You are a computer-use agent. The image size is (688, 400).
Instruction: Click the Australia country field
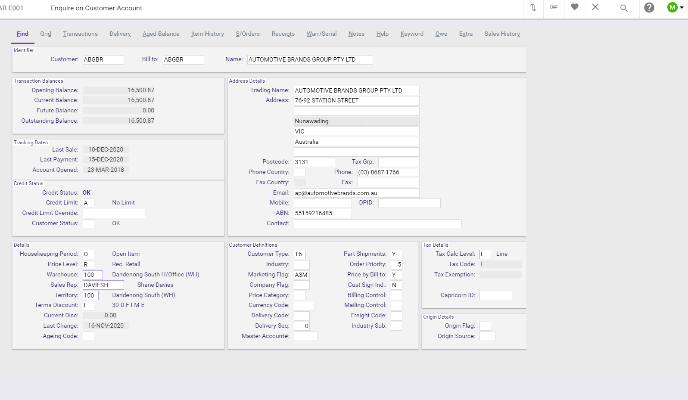[357, 142]
